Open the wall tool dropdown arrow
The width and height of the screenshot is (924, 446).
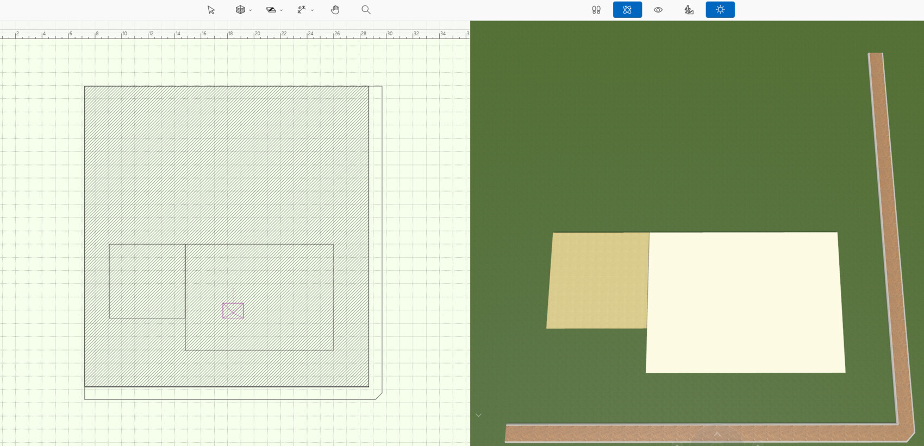pyautogui.click(x=251, y=10)
